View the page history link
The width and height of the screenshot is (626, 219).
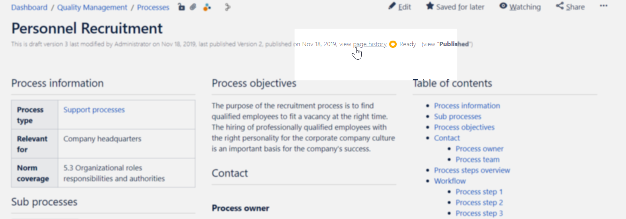[x=370, y=44]
